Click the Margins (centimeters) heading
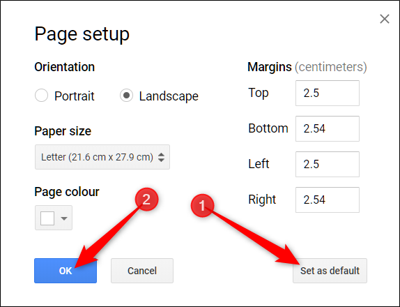 coord(307,67)
